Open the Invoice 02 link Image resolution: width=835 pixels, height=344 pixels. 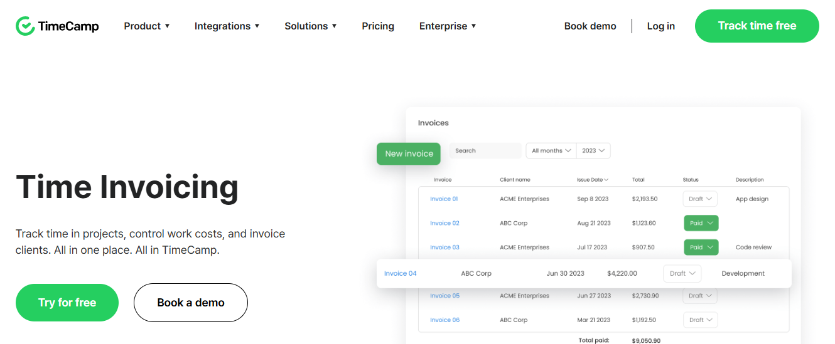[444, 223]
